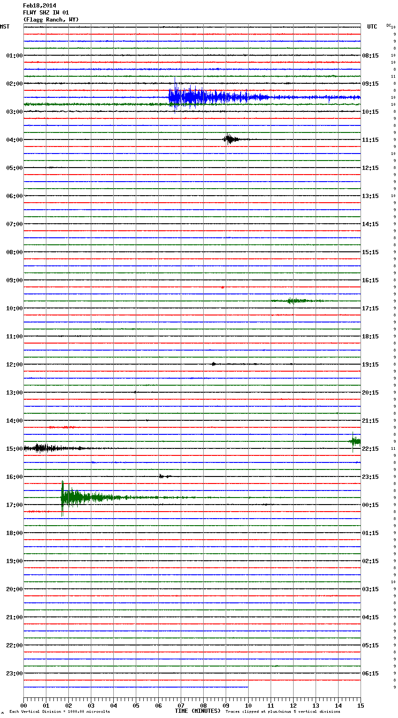The height and width of the screenshot is (718, 398).
Task: Select the 10:00 MST time label
Action: [14, 308]
